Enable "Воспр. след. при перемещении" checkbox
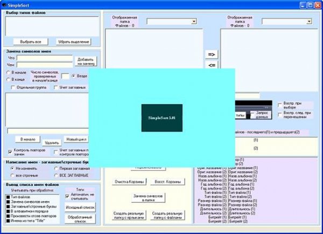This screenshot has width=323, height=234. pos(280,115)
